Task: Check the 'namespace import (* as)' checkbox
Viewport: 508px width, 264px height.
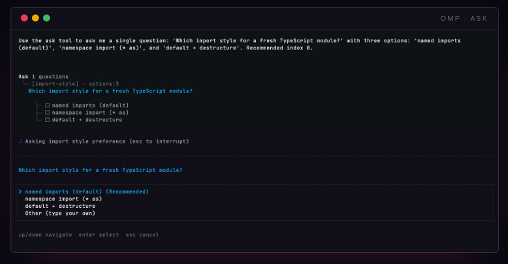Action: [x=47, y=112]
